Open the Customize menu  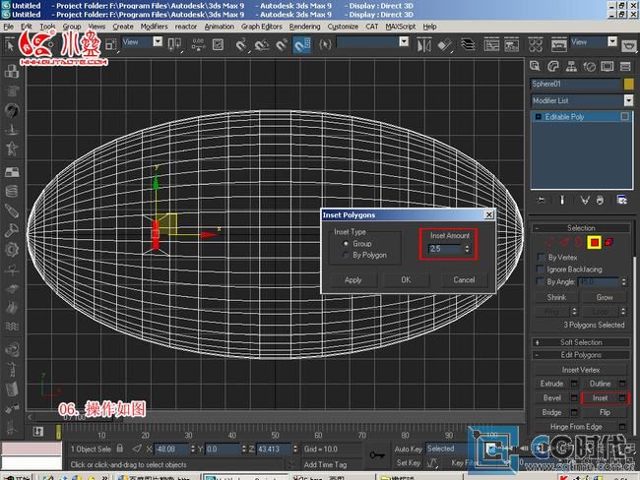point(343,27)
